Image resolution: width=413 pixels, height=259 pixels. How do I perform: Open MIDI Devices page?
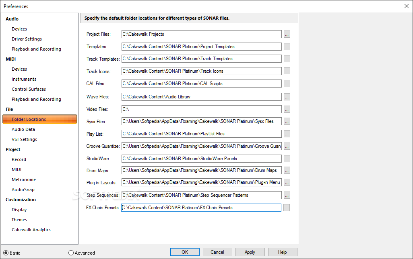19,69
